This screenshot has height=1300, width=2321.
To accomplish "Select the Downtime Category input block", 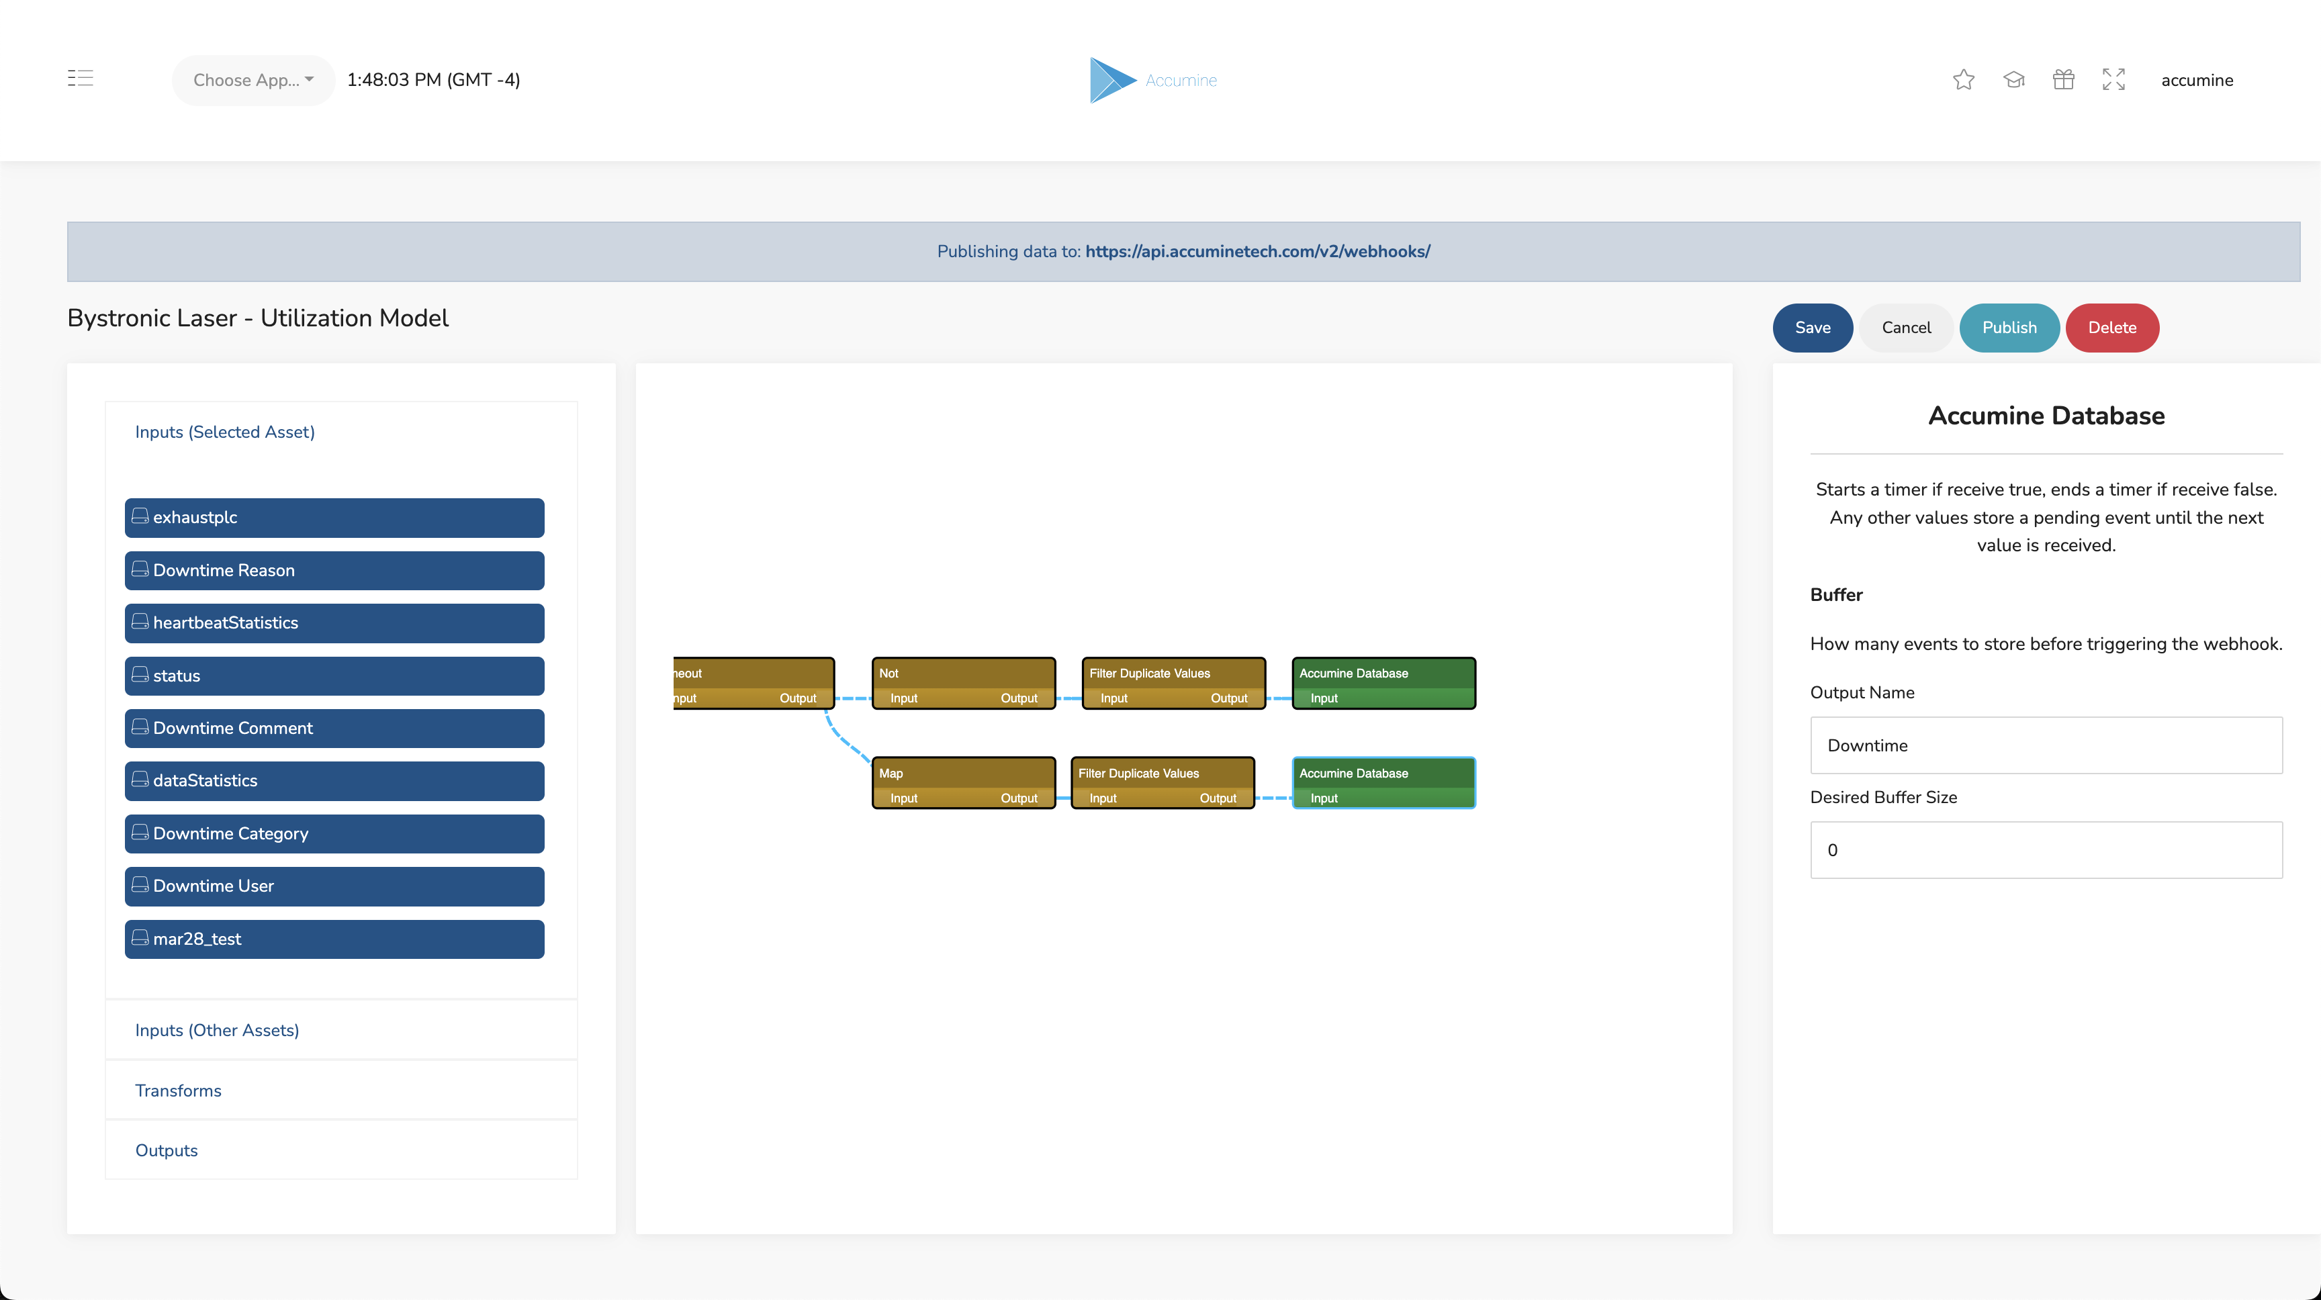I will [x=334, y=833].
